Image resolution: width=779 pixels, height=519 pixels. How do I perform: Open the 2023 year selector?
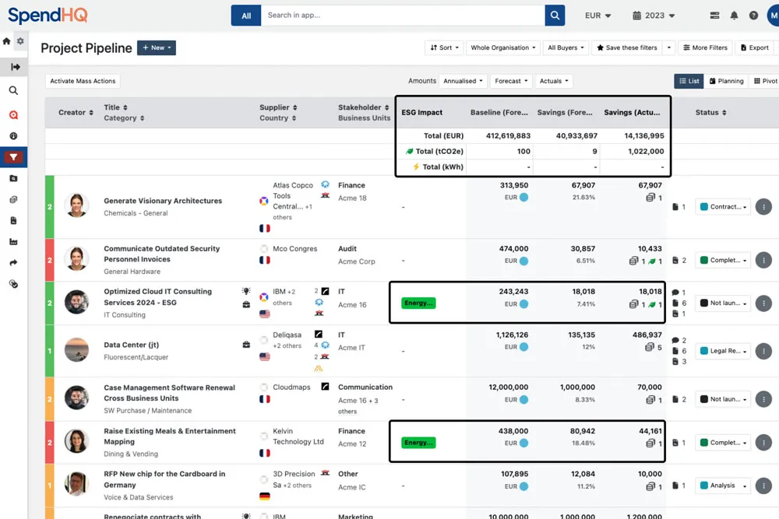click(x=654, y=16)
